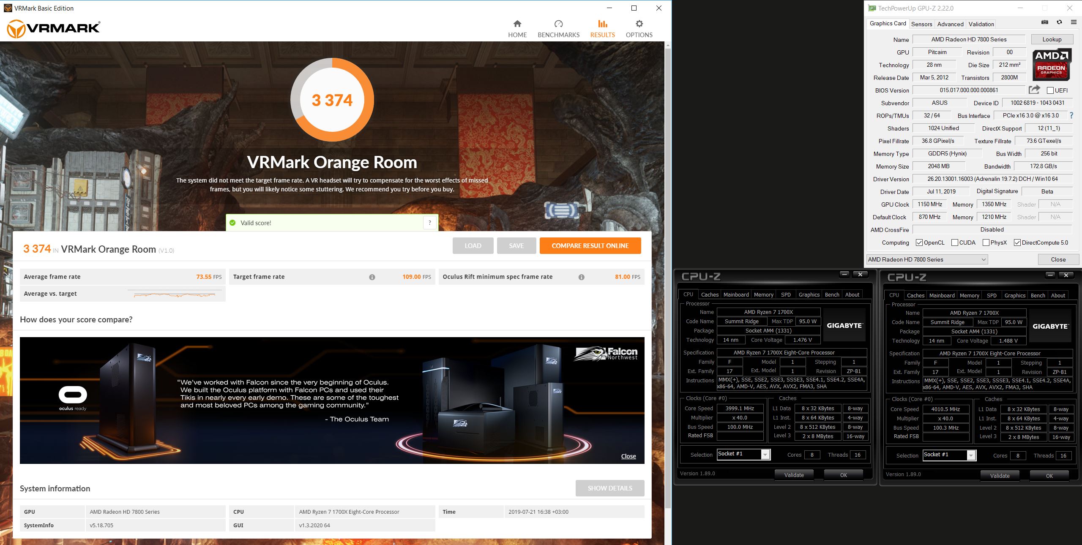Open SPD tab in right CPU-Z

tap(992, 296)
